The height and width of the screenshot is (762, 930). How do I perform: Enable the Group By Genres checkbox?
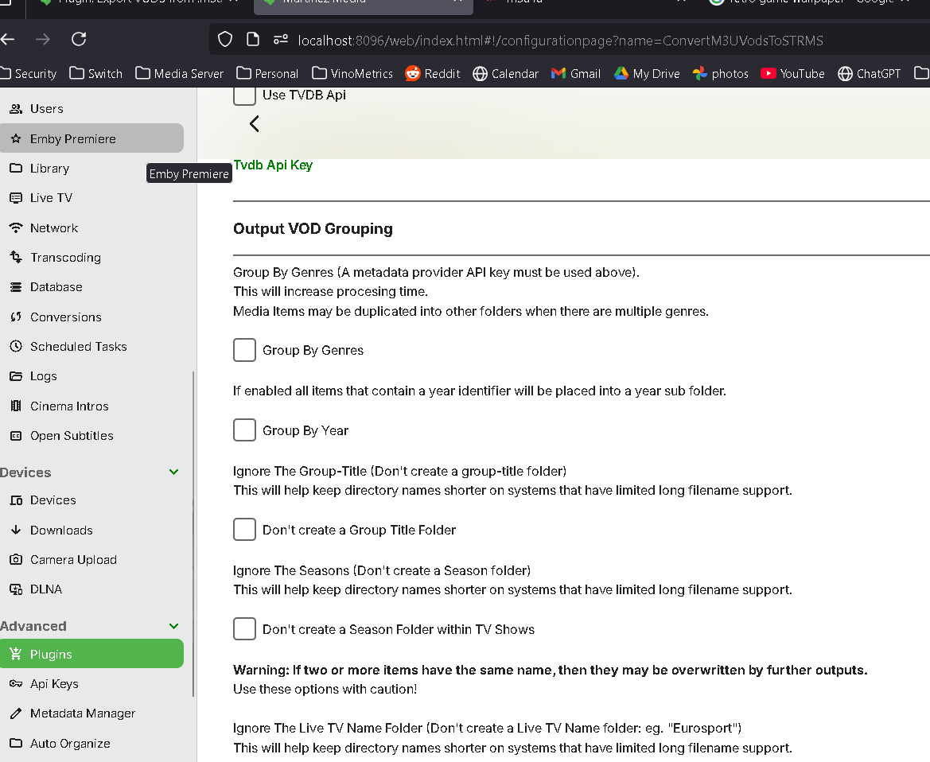point(244,350)
